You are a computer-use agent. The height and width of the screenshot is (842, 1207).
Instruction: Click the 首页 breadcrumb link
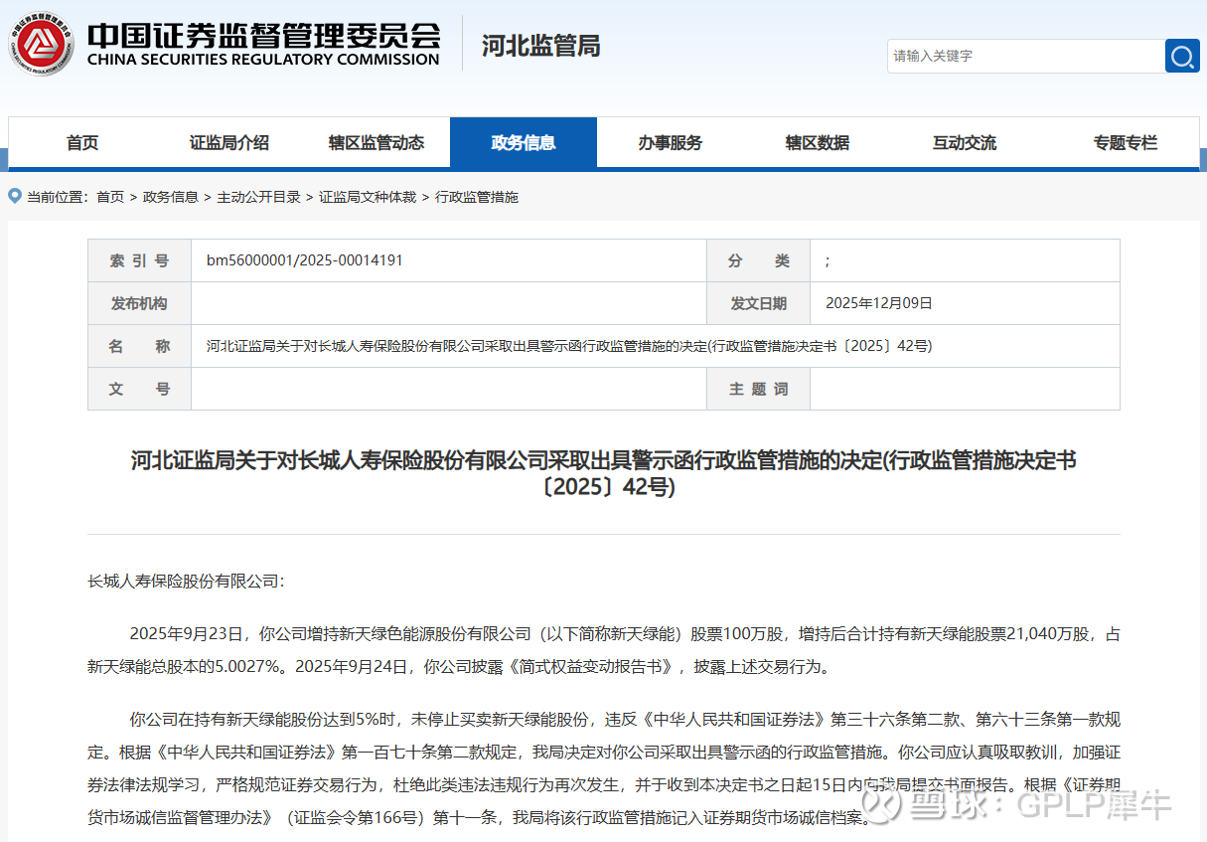(x=110, y=197)
